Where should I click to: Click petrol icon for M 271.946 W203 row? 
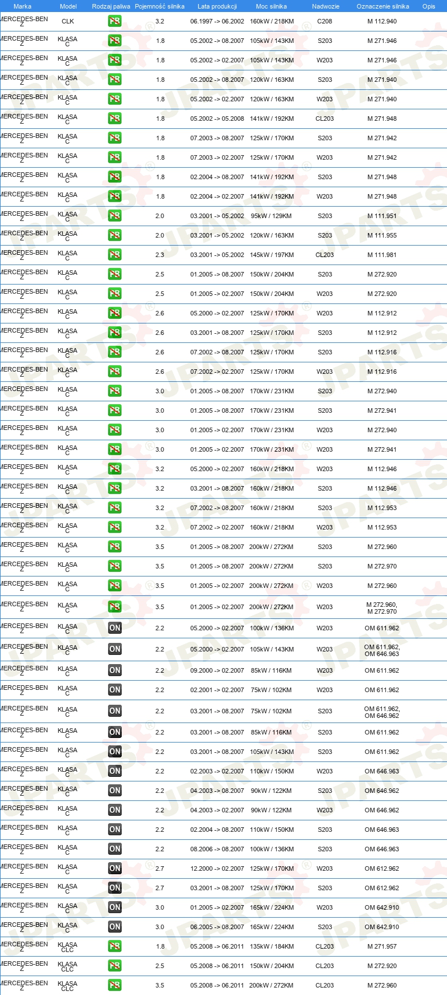point(115,60)
